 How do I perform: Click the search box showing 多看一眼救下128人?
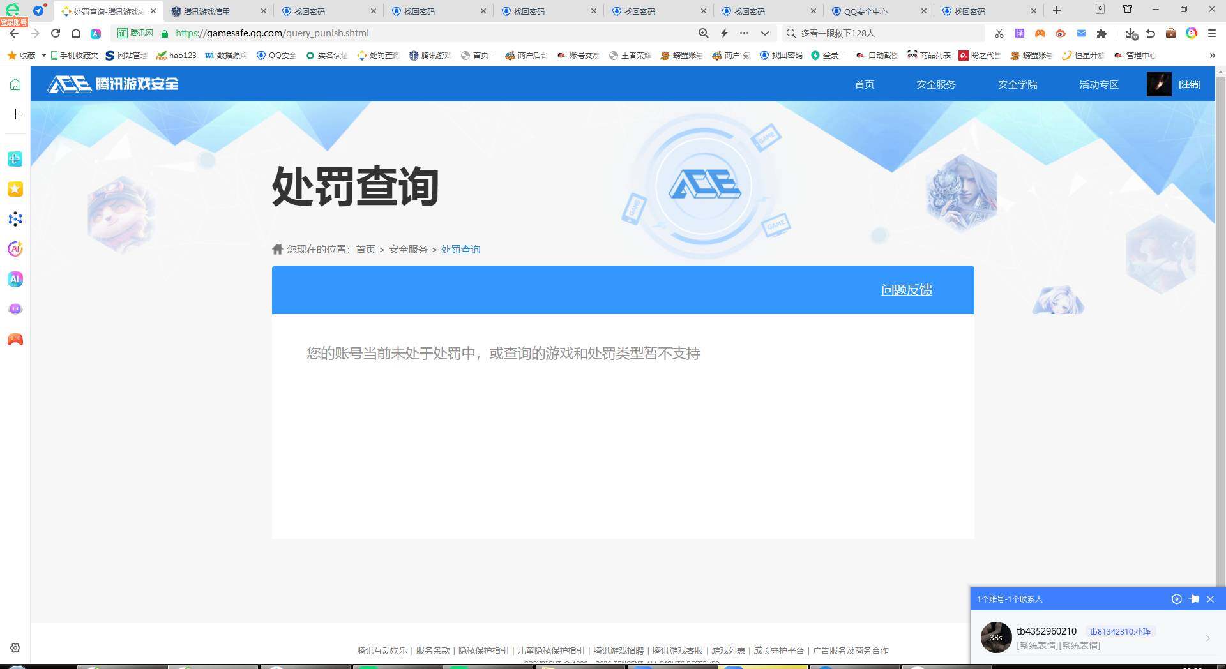pos(884,33)
